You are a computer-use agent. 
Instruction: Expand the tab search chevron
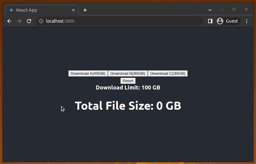click(210, 10)
